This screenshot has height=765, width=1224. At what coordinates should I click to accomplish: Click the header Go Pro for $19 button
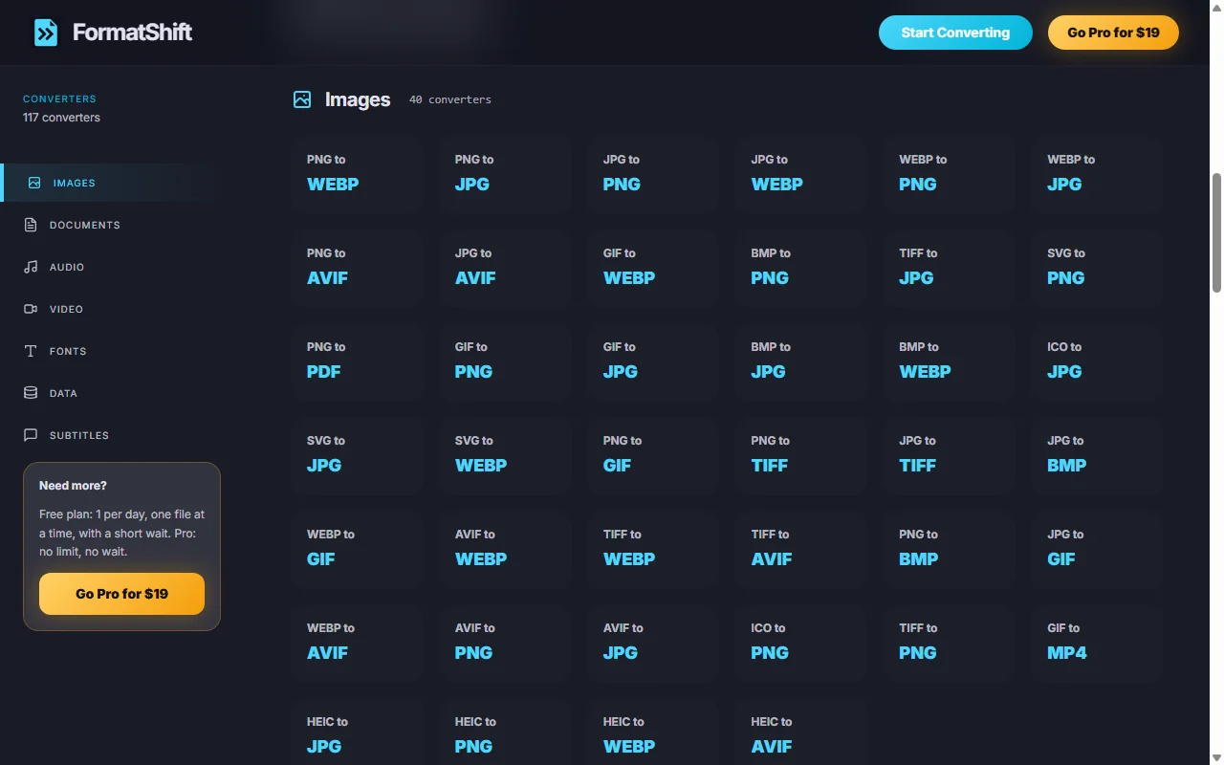1113,33
